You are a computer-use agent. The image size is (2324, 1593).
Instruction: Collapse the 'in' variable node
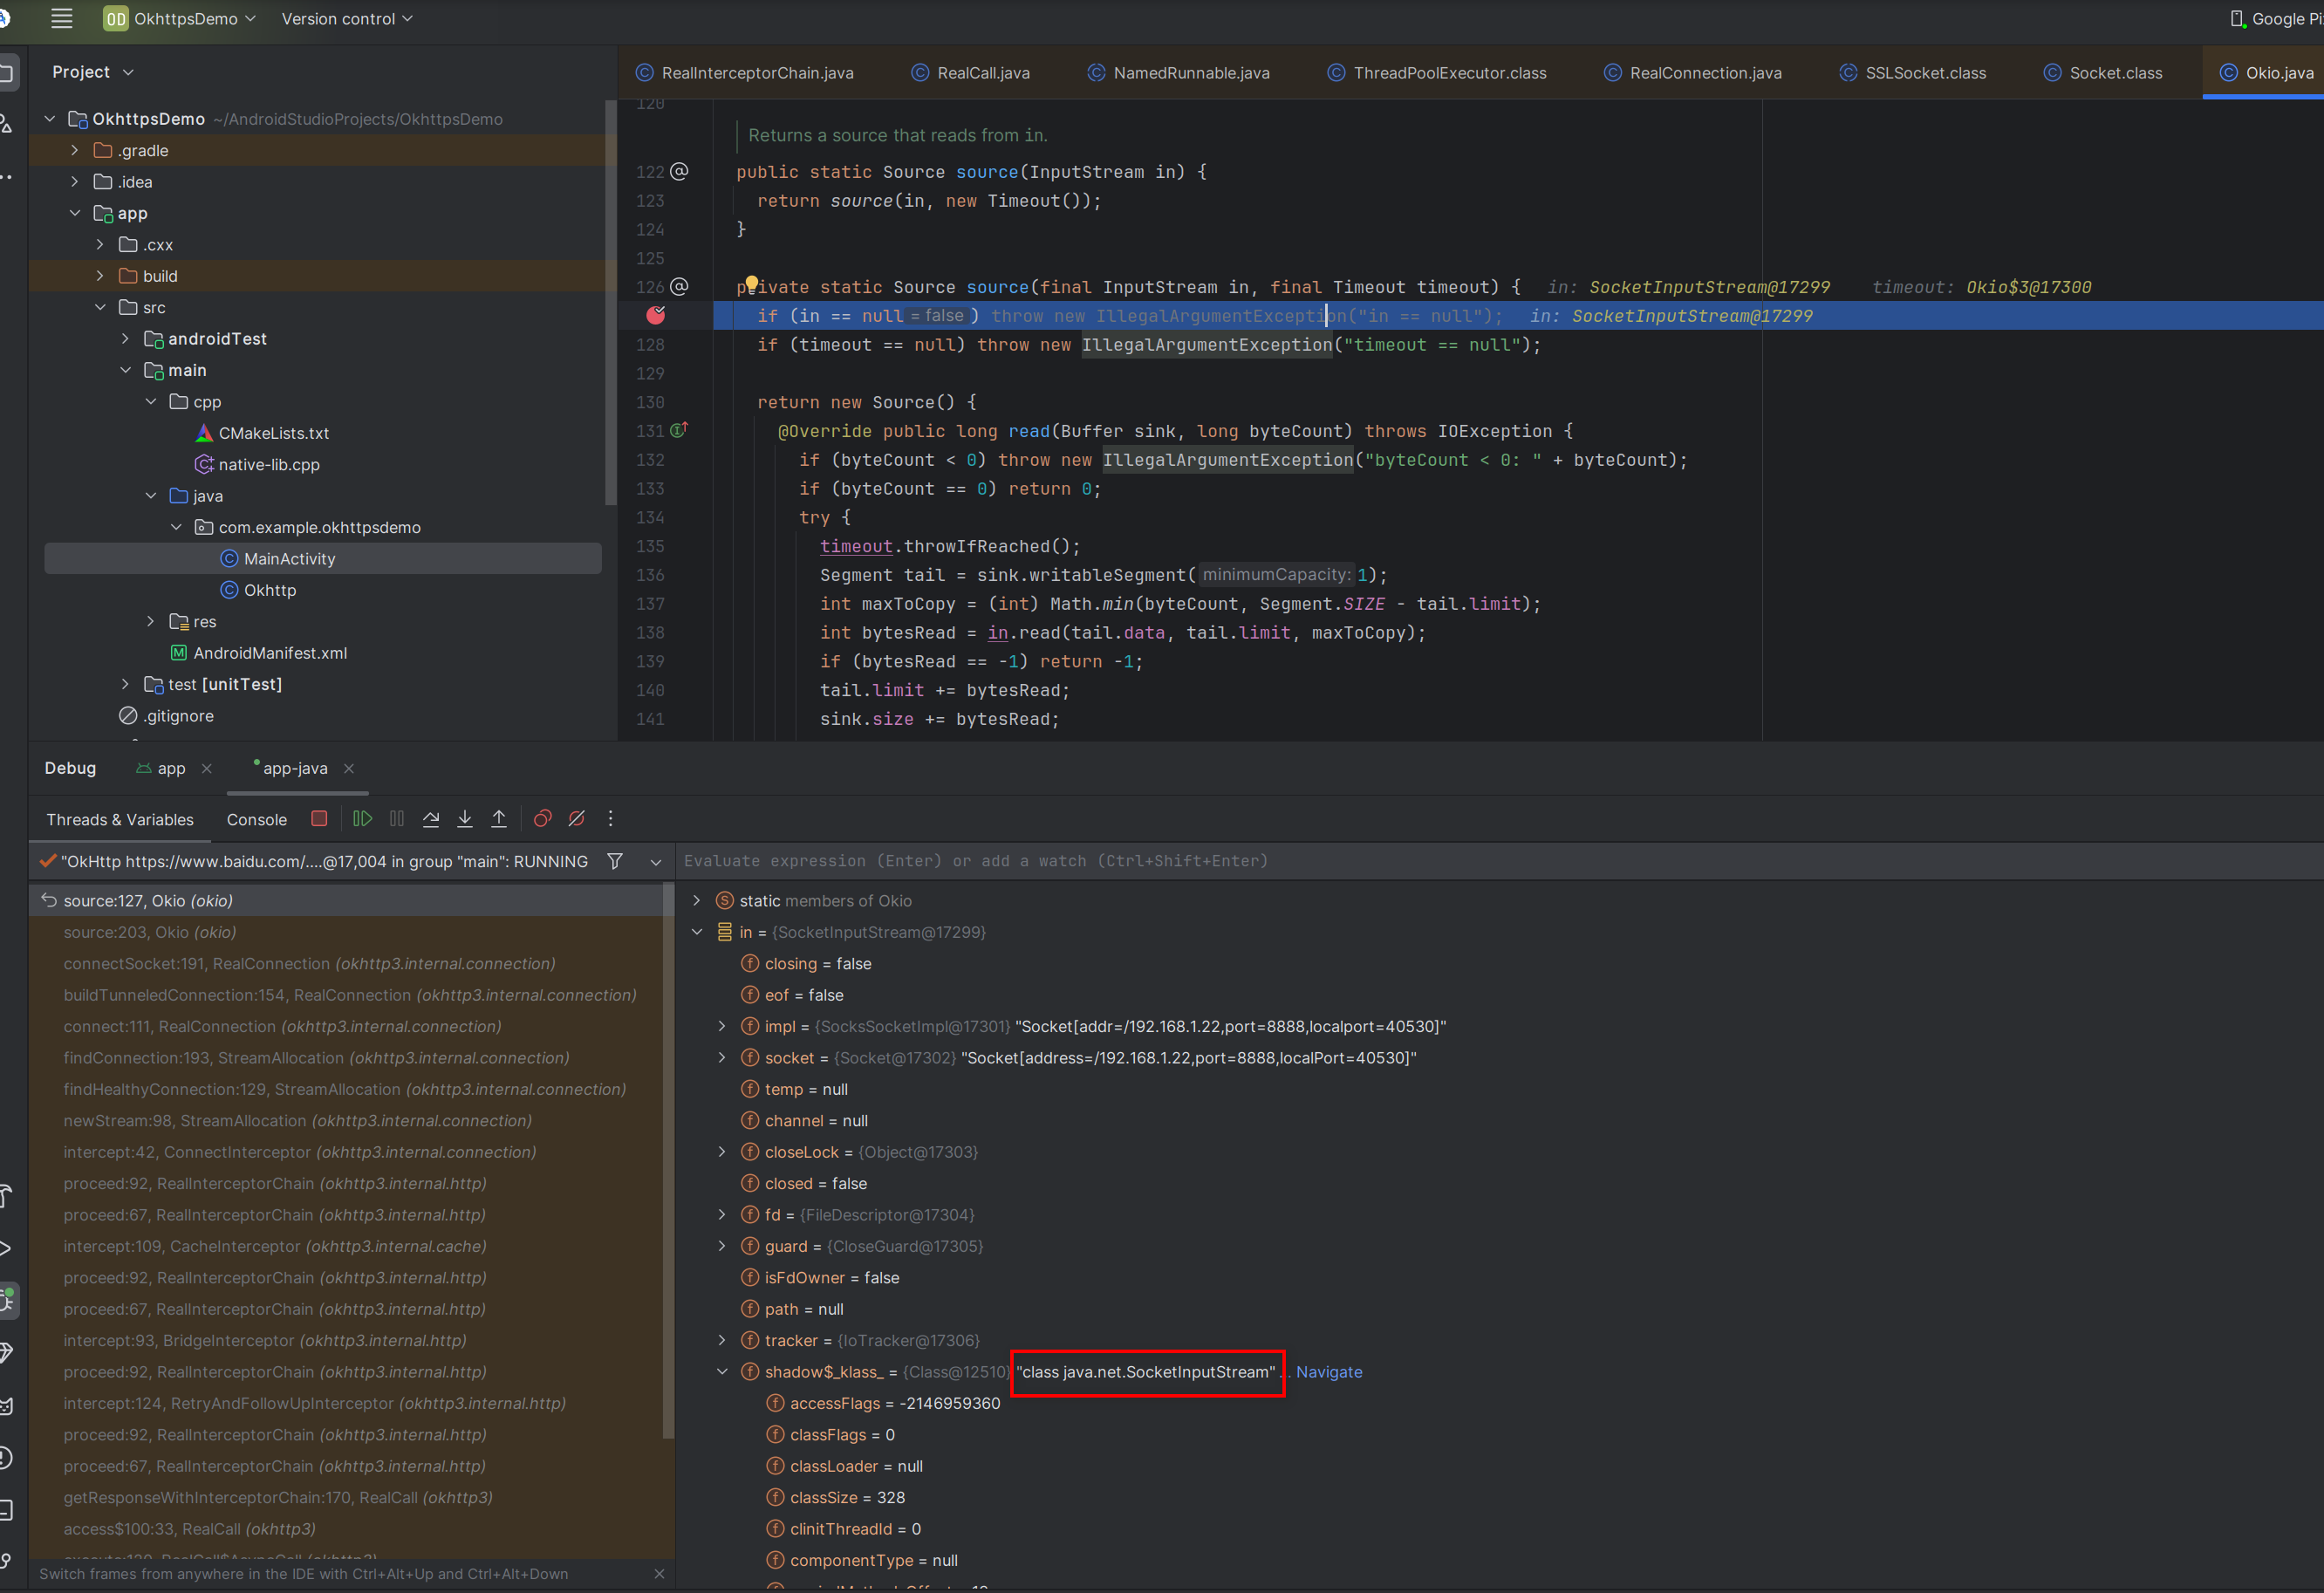697,932
